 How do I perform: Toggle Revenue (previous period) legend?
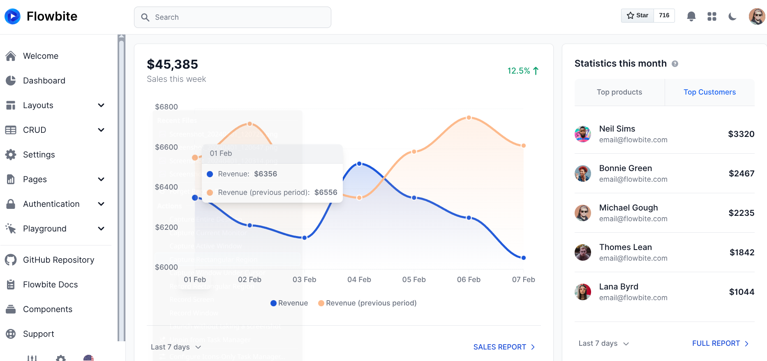367,303
